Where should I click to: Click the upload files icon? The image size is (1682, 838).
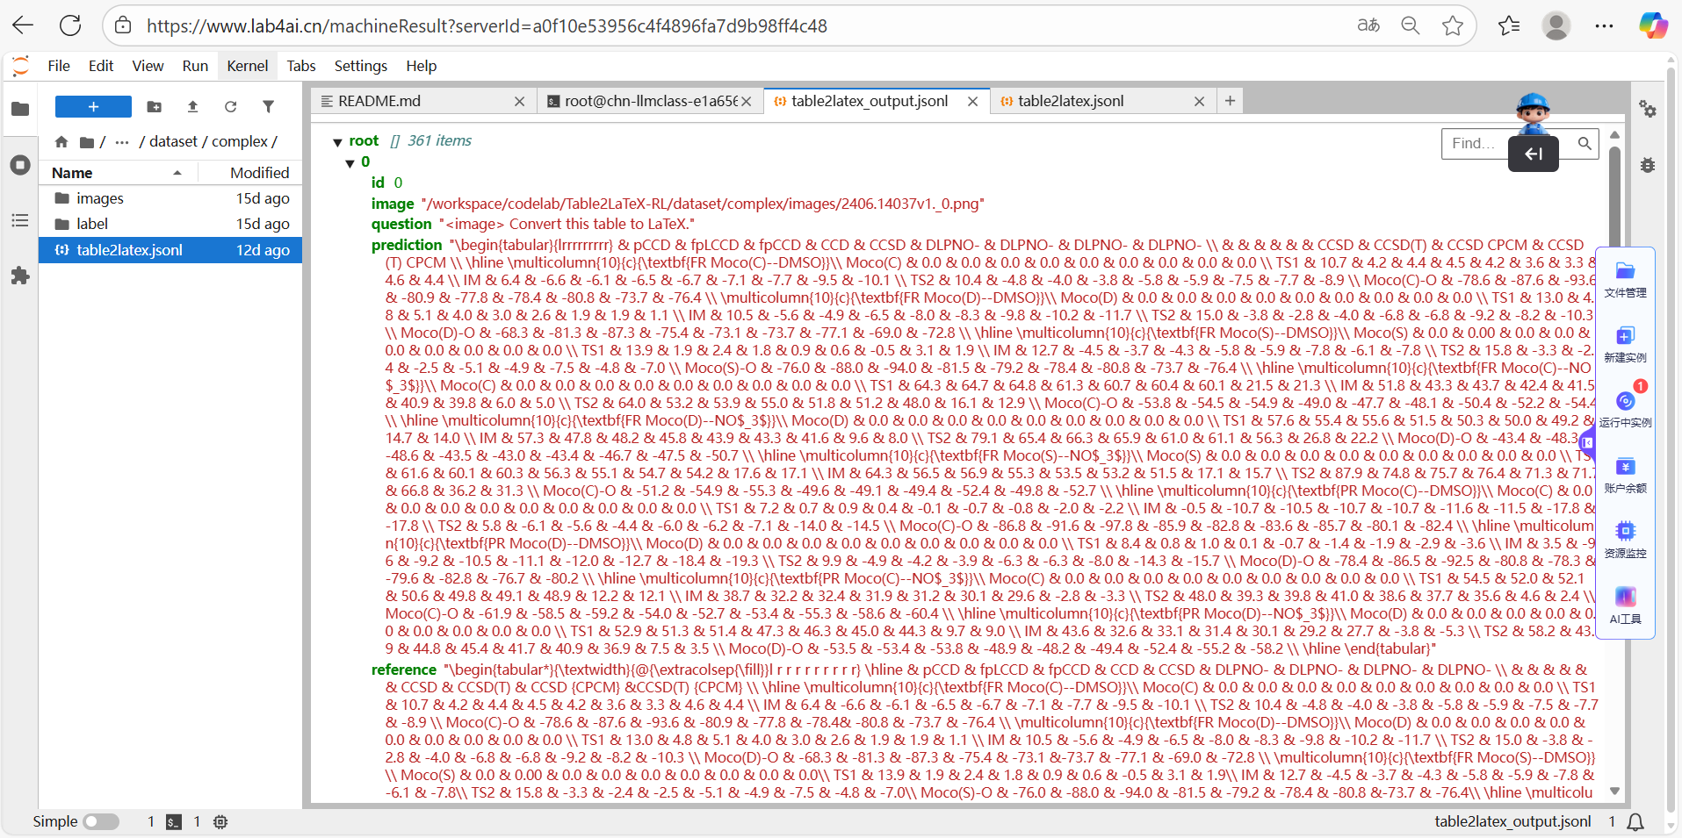pos(192,107)
